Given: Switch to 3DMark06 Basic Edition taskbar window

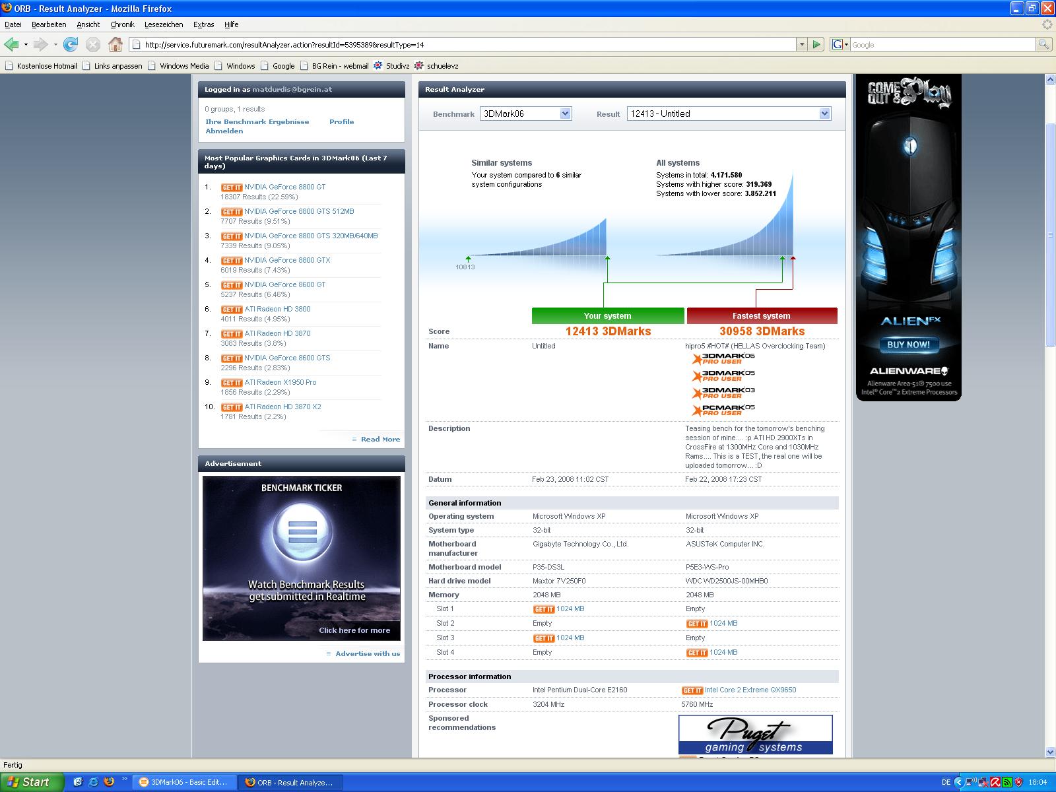Looking at the screenshot, I should [183, 782].
